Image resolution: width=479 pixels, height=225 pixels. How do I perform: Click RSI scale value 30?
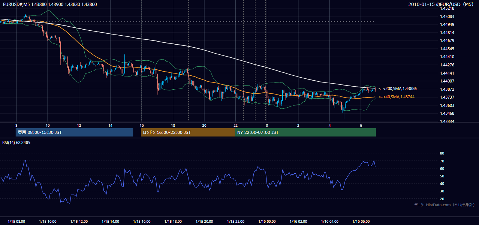coord(442,191)
